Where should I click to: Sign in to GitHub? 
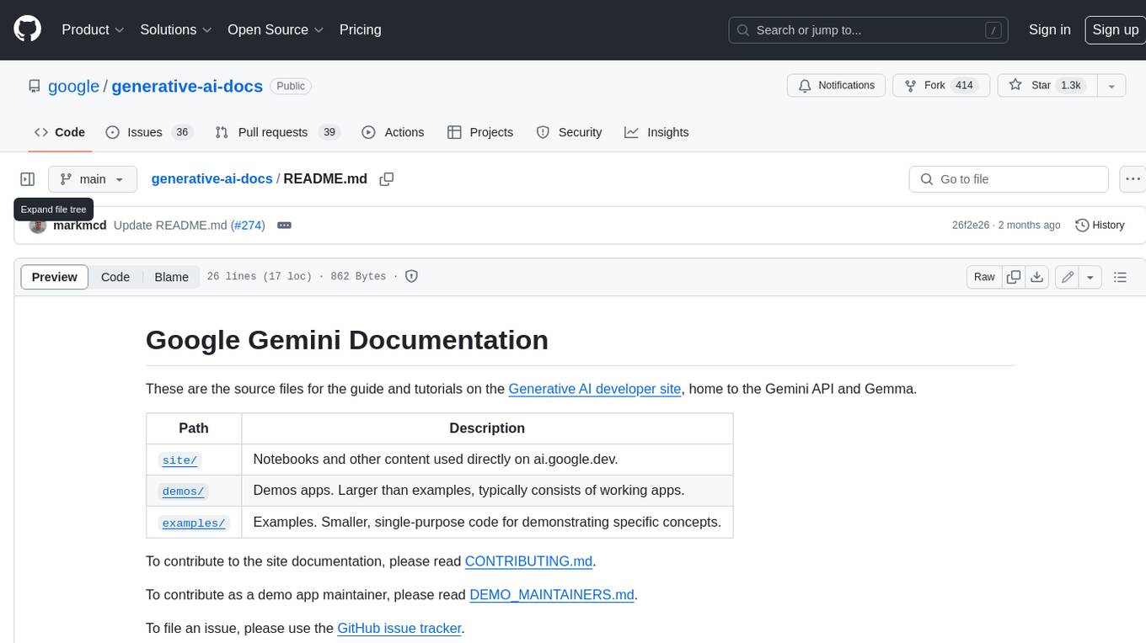click(1049, 29)
